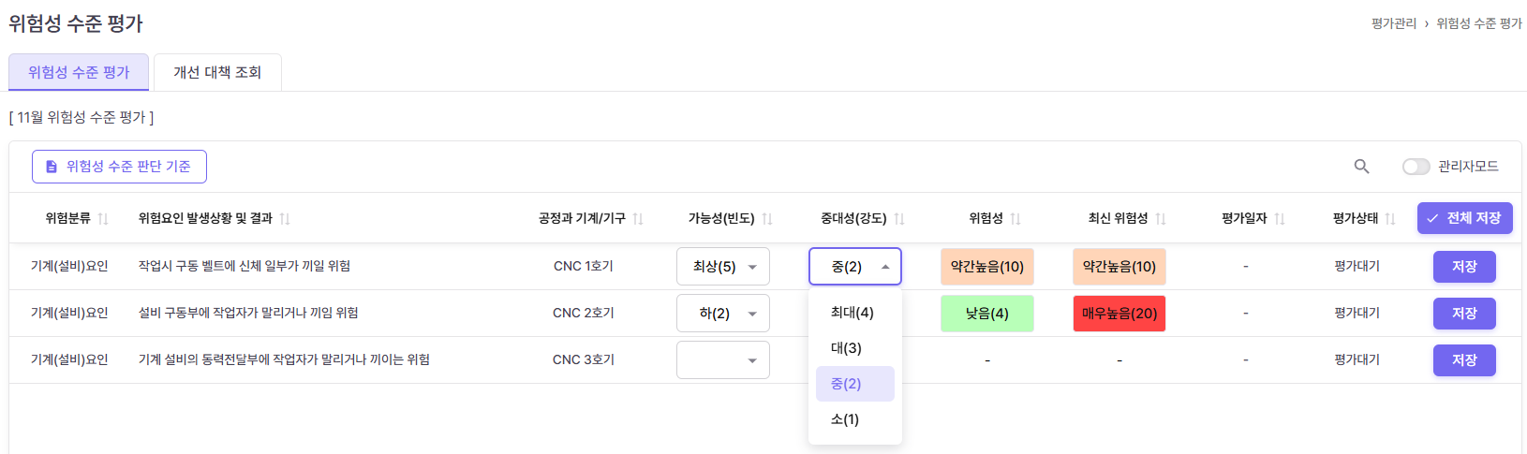Image resolution: width=1527 pixels, height=454 pixels.
Task: Sort by 위험요인 발생상황 및 결과 column
Action: (285, 219)
